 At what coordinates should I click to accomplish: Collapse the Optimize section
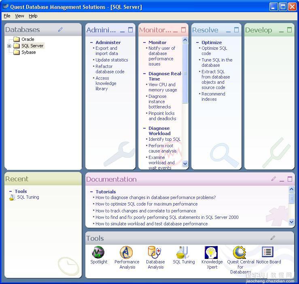[197, 42]
